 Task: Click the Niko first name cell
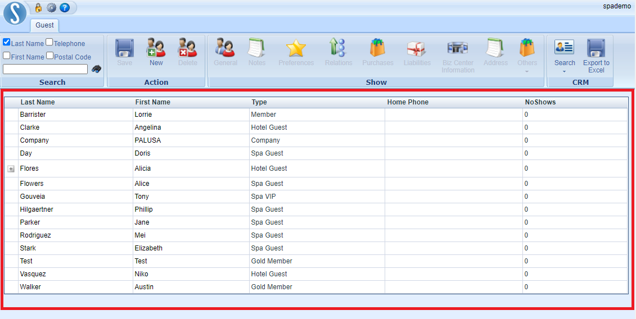[191, 274]
